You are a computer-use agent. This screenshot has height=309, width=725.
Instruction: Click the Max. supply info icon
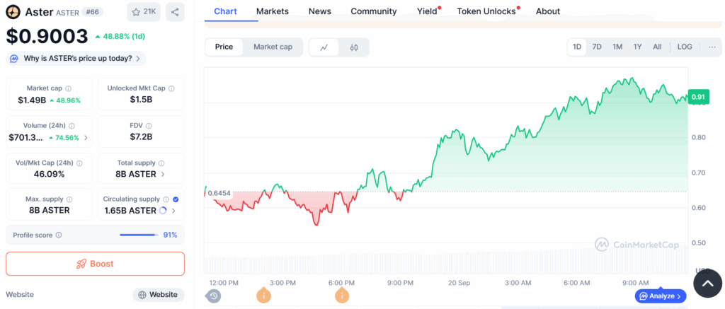[69, 199]
